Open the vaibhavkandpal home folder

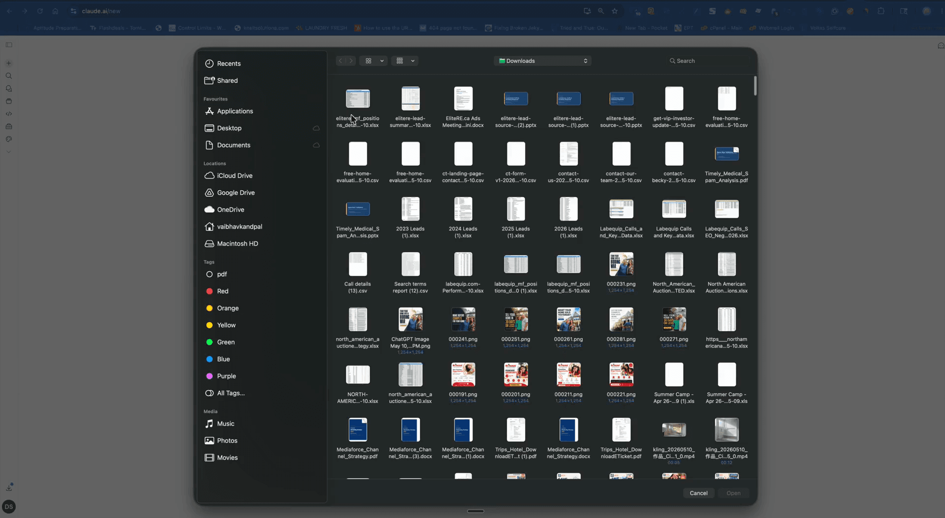(233, 227)
